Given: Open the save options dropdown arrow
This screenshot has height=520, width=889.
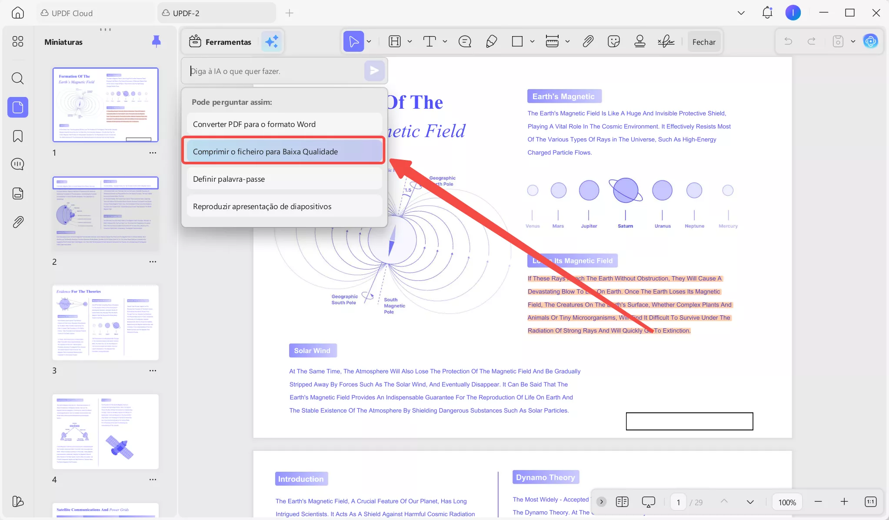Looking at the screenshot, I should click(x=853, y=42).
